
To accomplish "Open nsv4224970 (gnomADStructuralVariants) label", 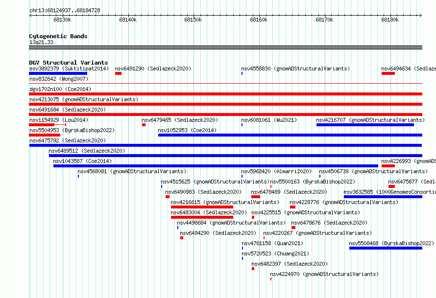I will tap(324, 274).
